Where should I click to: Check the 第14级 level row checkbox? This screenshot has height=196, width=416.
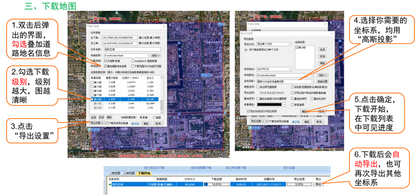(92, 82)
